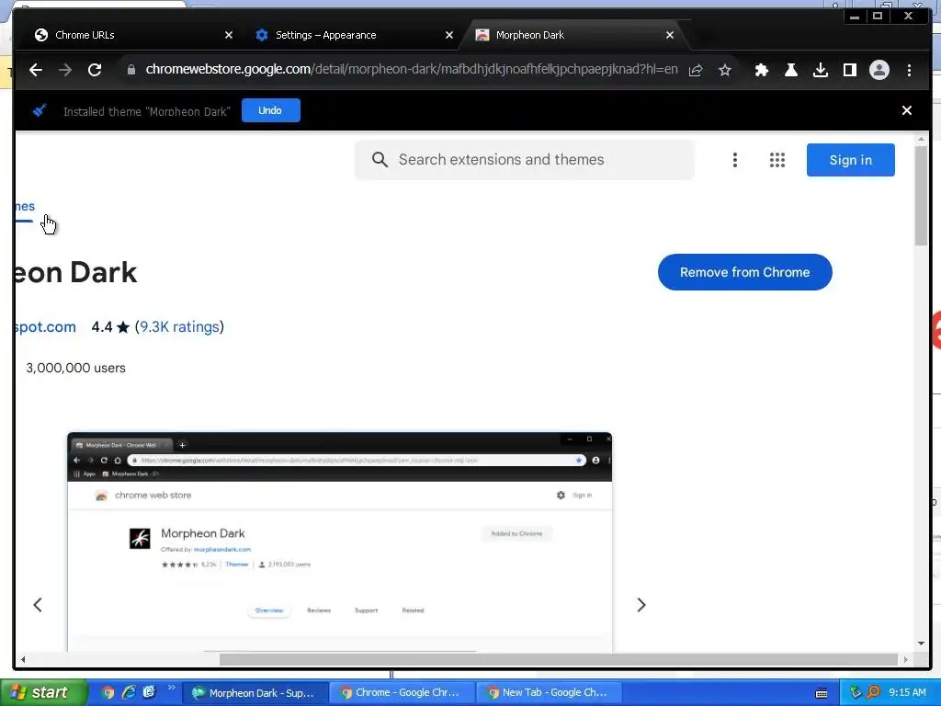
Task: Show the previous screenshot in the carousel
Action: click(38, 605)
